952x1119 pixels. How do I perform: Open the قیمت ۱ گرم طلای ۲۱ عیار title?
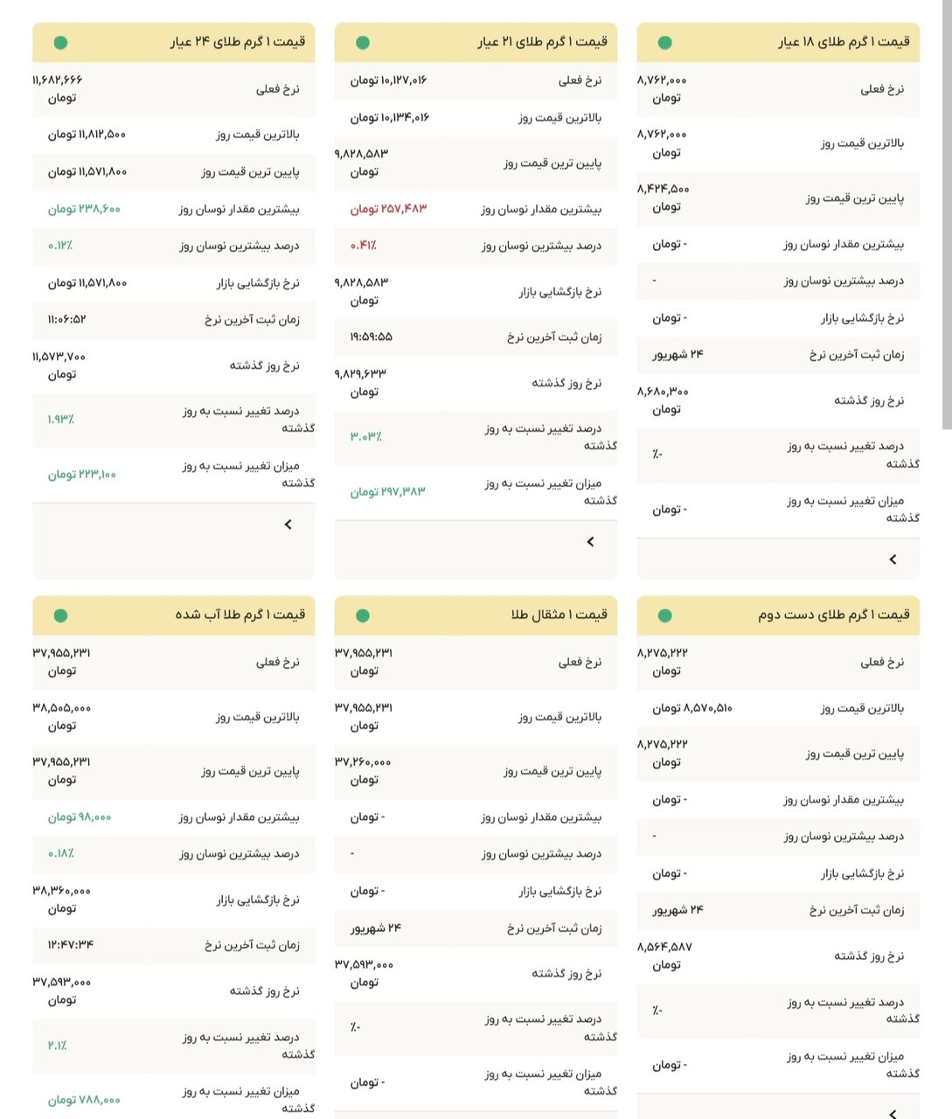click(542, 42)
